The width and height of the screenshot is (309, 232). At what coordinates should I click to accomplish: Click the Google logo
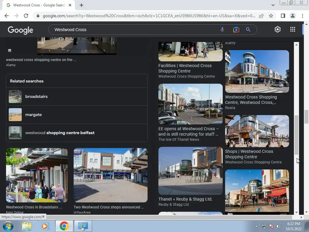pyautogui.click(x=21, y=30)
